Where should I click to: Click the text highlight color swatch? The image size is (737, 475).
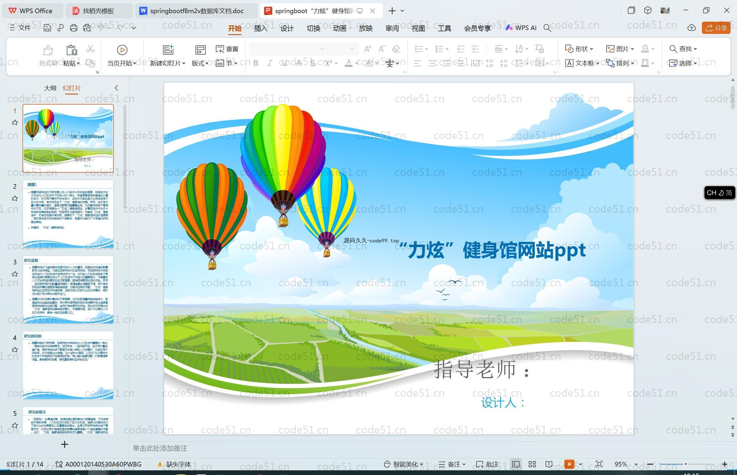369,63
